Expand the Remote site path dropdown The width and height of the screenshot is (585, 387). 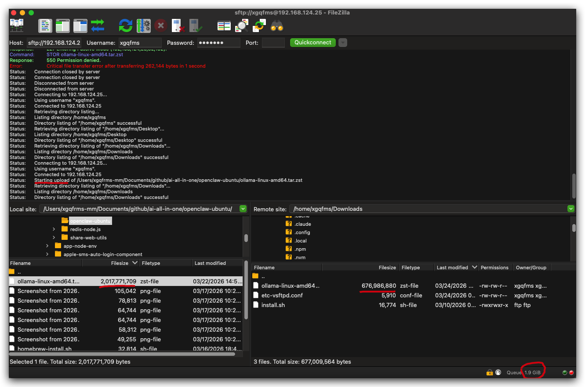[x=571, y=209]
